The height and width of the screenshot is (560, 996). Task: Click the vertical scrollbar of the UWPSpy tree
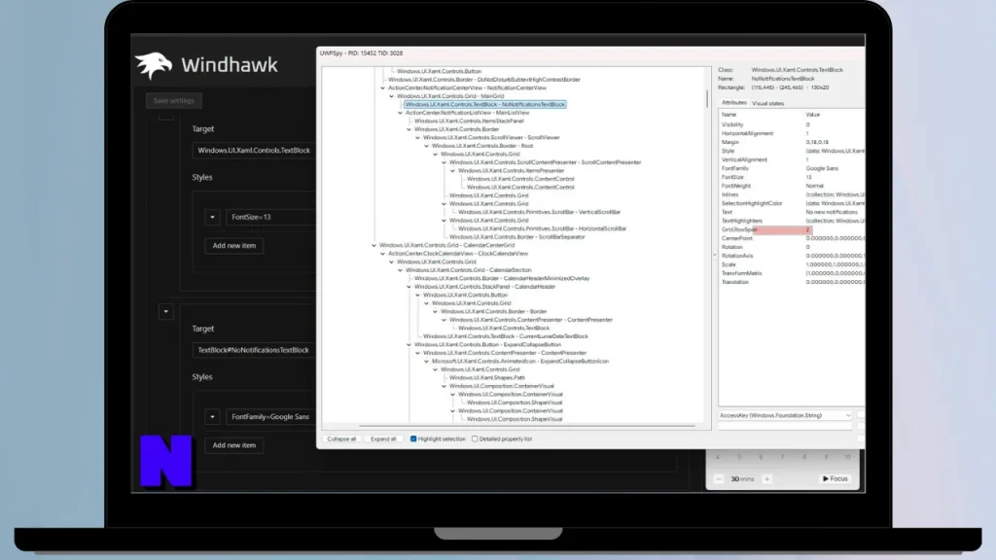click(707, 98)
